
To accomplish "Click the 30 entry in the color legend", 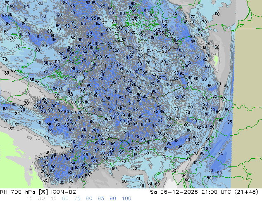I will pyautogui.click(x=41, y=199).
